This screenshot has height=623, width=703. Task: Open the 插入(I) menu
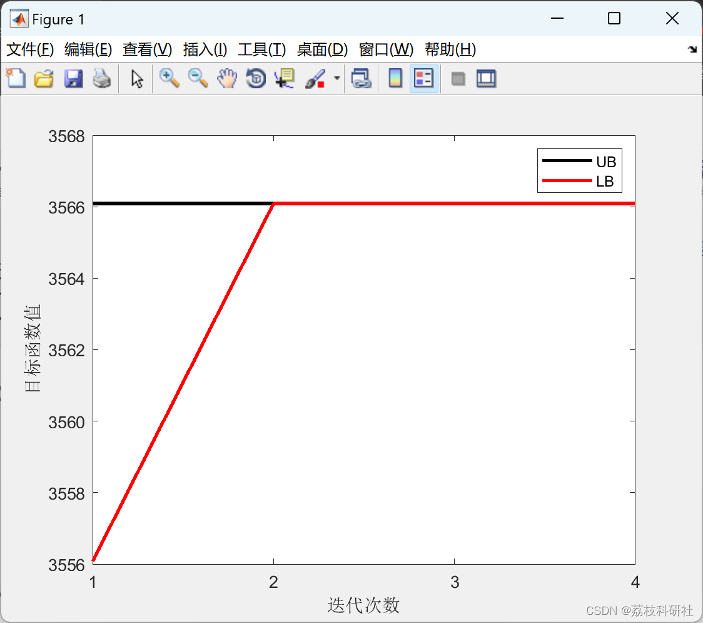[x=205, y=49]
